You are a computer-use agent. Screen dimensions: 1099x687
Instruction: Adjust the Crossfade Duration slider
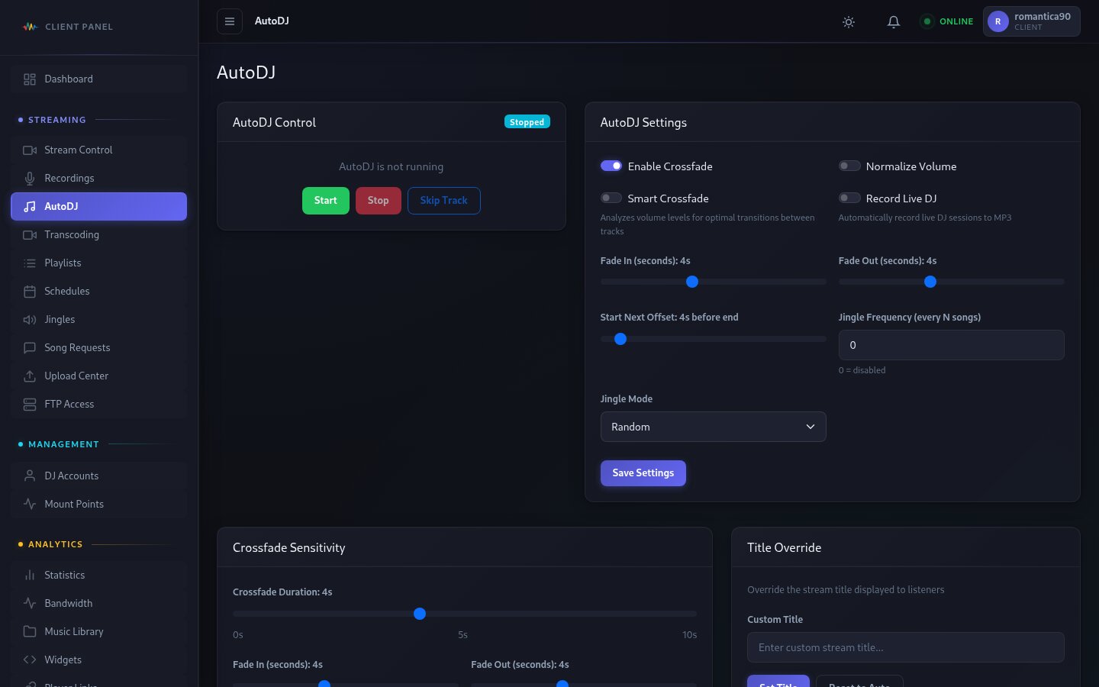click(419, 613)
